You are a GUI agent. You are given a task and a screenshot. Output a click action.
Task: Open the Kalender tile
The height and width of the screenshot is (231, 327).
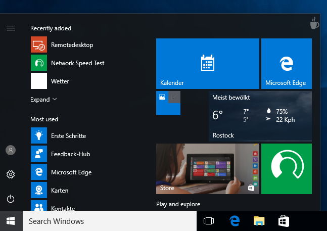click(208, 64)
